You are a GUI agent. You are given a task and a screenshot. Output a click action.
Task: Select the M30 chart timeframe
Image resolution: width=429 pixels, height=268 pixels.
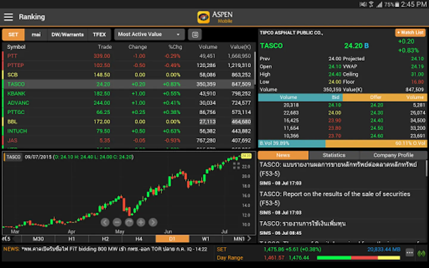(38, 239)
